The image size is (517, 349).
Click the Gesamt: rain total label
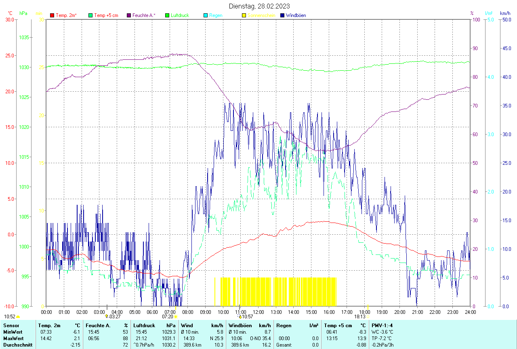pyautogui.click(x=284, y=345)
